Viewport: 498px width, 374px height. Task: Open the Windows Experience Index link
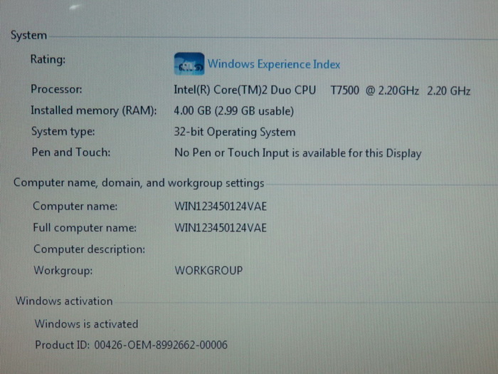(x=274, y=64)
